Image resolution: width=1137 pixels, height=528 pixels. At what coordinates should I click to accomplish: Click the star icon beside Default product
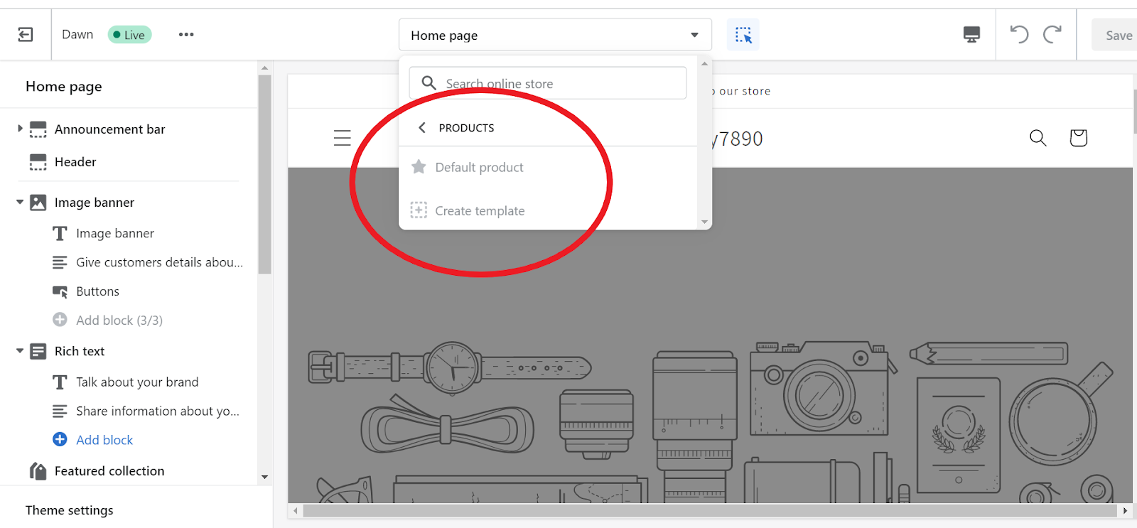point(419,167)
